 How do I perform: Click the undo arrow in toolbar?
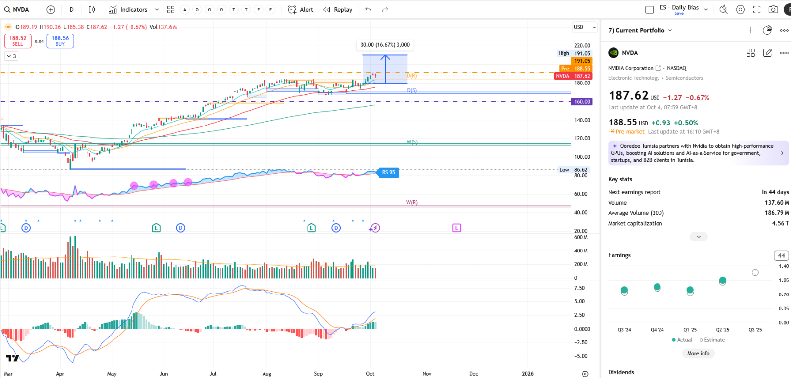tap(368, 10)
